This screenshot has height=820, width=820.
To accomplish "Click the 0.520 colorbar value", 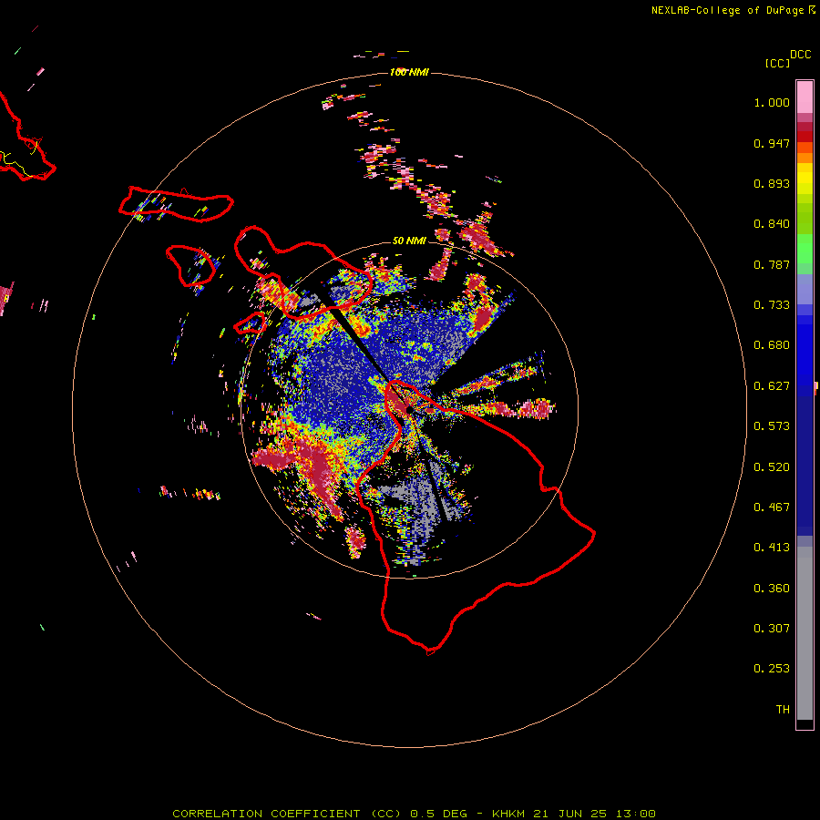I will tap(772, 467).
